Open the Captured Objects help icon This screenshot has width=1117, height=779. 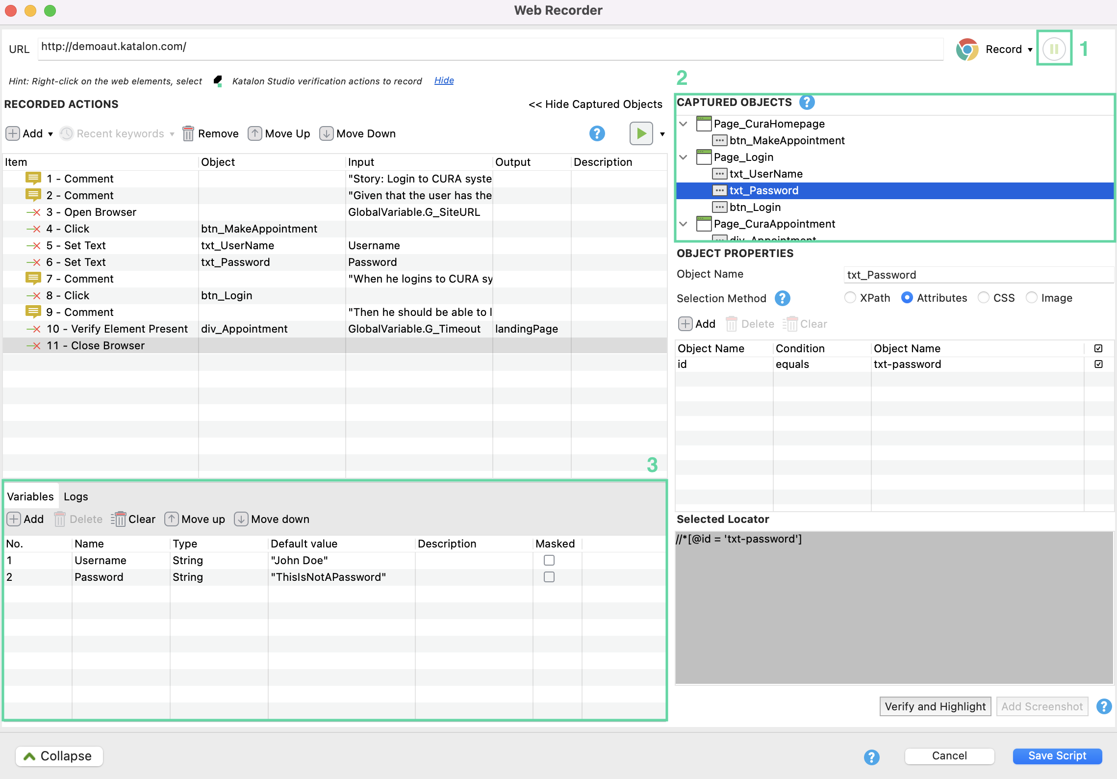click(x=807, y=102)
